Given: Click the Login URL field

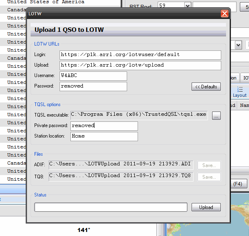Looking at the screenshot, I should (x=140, y=55).
